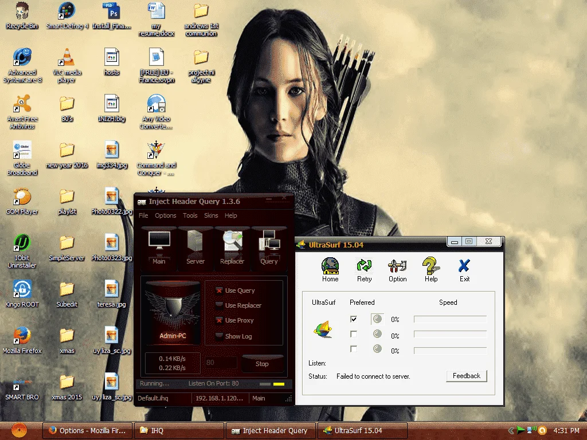Click Default.ihq in the status bar

[152, 398]
